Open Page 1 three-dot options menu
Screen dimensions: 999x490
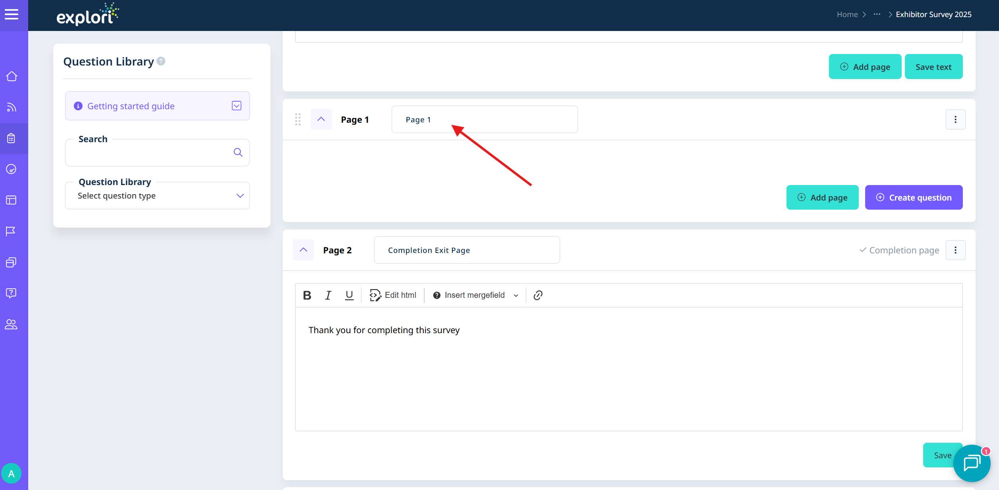coord(955,120)
